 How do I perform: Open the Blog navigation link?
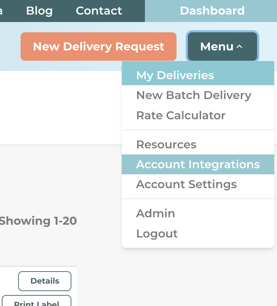[39, 11]
